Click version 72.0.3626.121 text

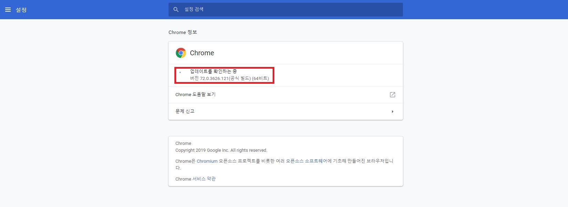tap(230, 78)
